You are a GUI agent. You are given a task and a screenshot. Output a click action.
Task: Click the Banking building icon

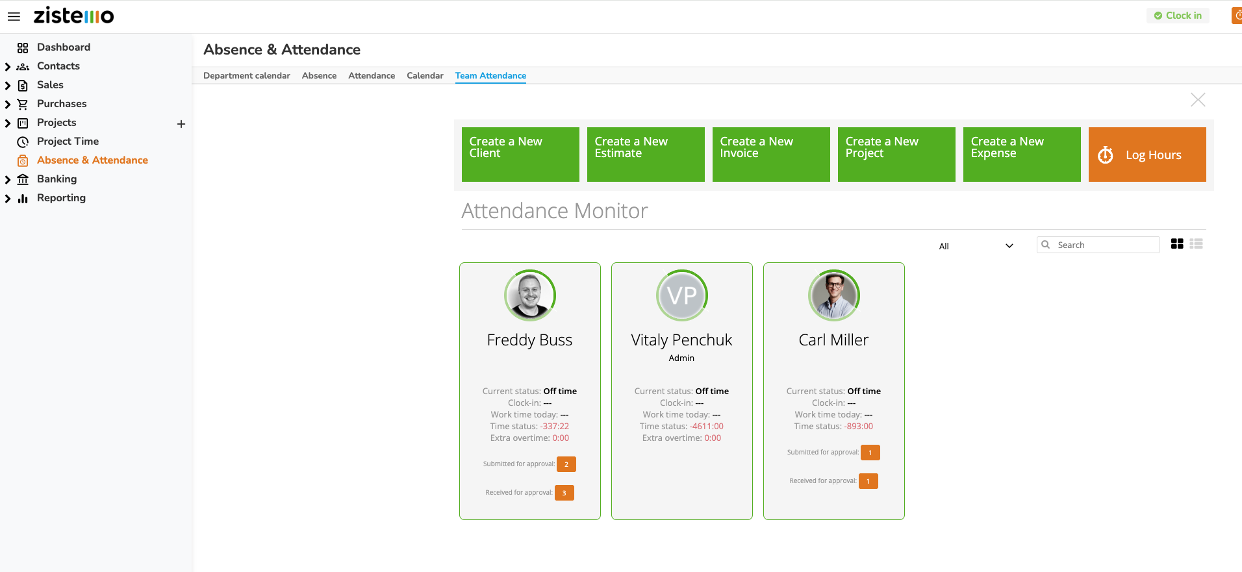(23, 179)
